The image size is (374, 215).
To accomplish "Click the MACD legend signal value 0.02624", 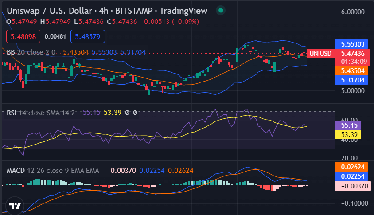I will [180, 171].
